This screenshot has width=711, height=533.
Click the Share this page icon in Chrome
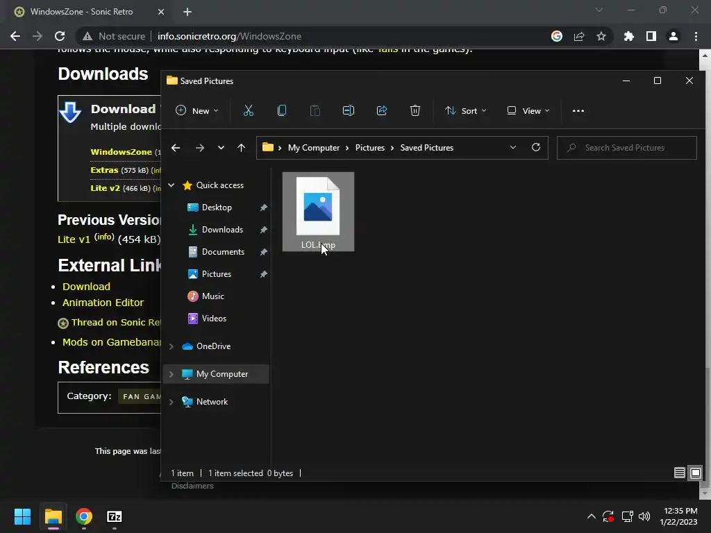pyautogui.click(x=579, y=36)
